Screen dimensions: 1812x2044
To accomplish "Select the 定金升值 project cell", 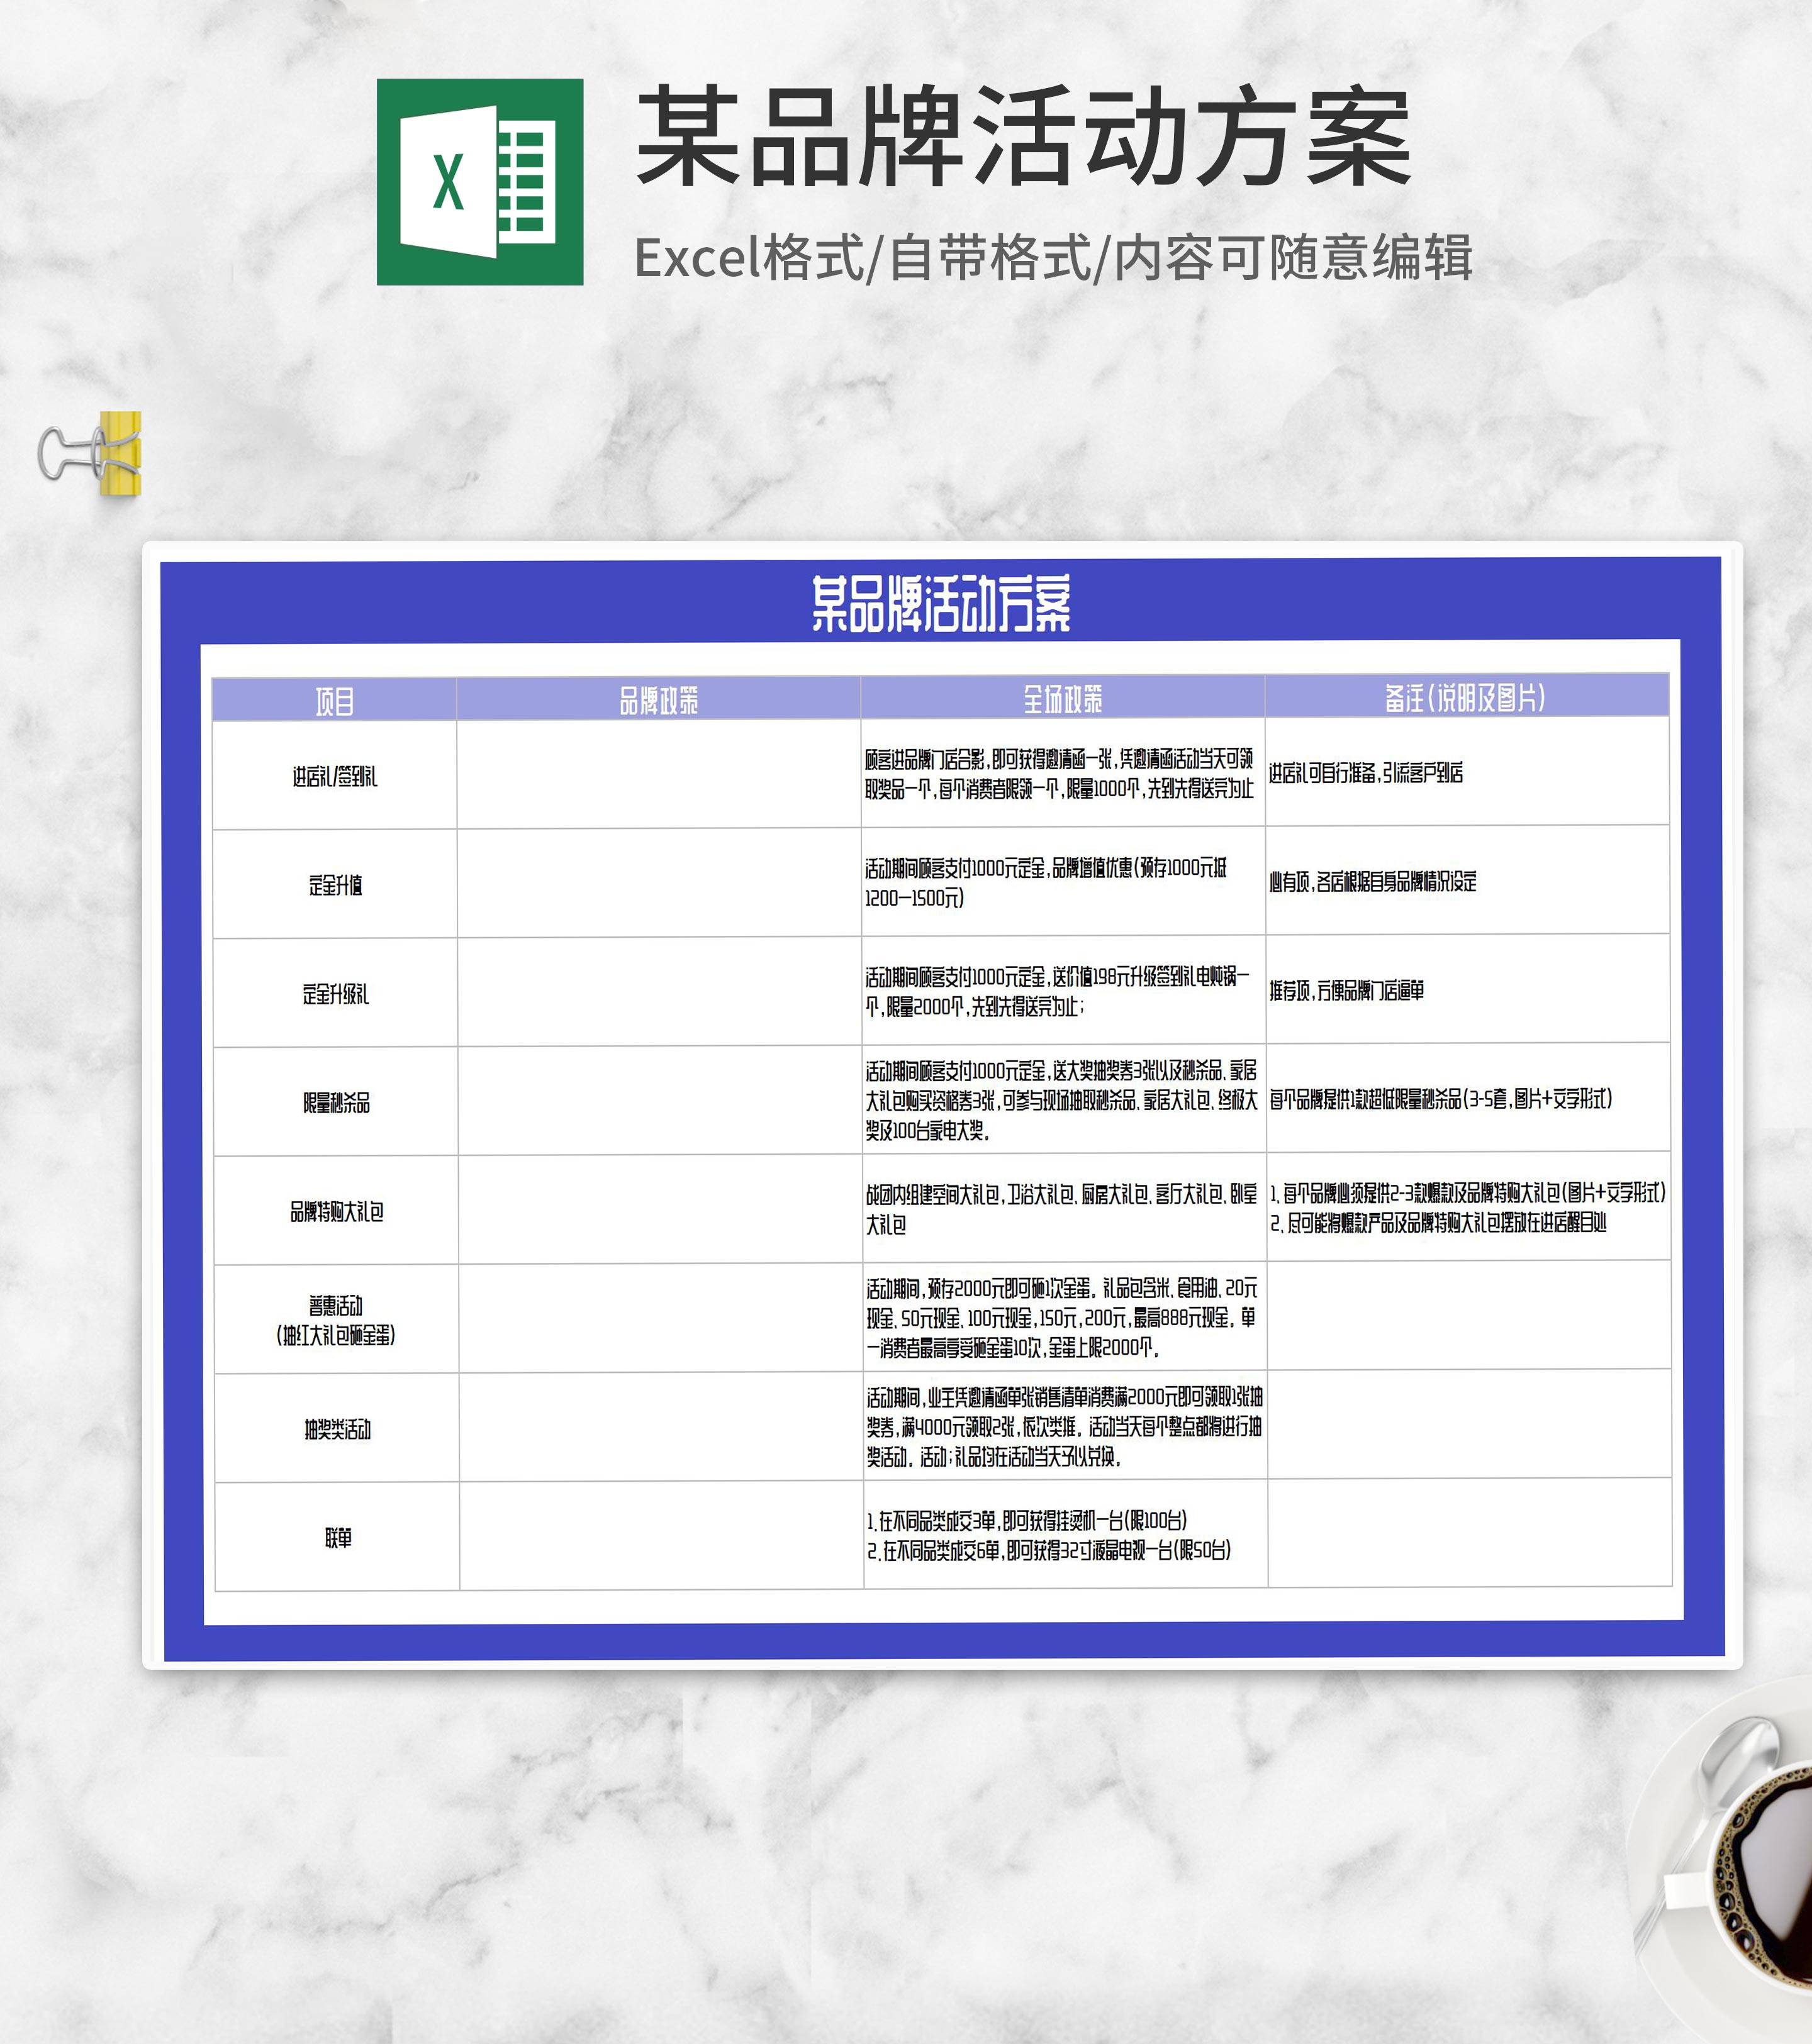I will pos(334,885).
